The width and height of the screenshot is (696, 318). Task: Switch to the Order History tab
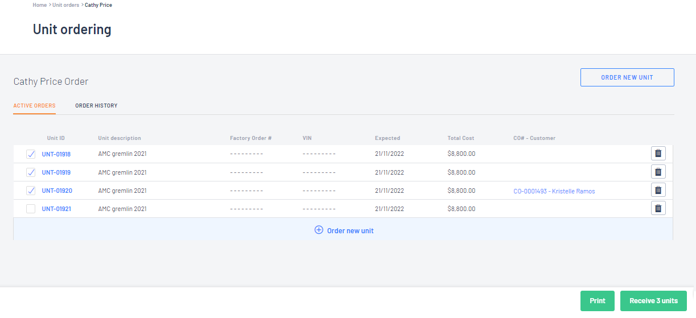(96, 106)
